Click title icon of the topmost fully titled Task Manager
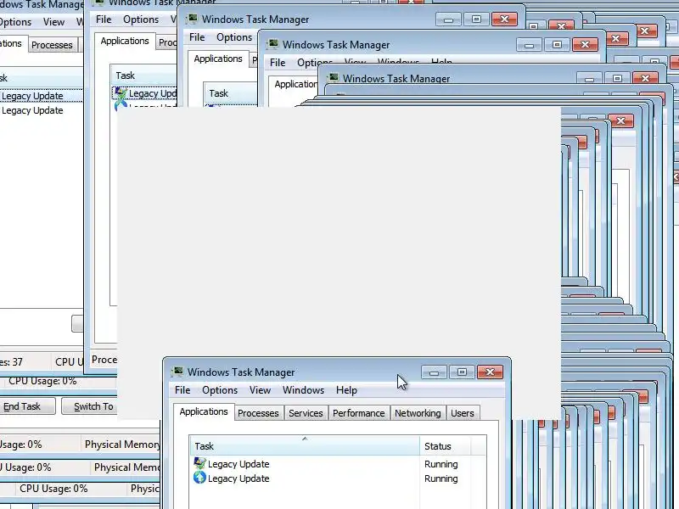Screen dimensions: 679x509 coord(192,19)
